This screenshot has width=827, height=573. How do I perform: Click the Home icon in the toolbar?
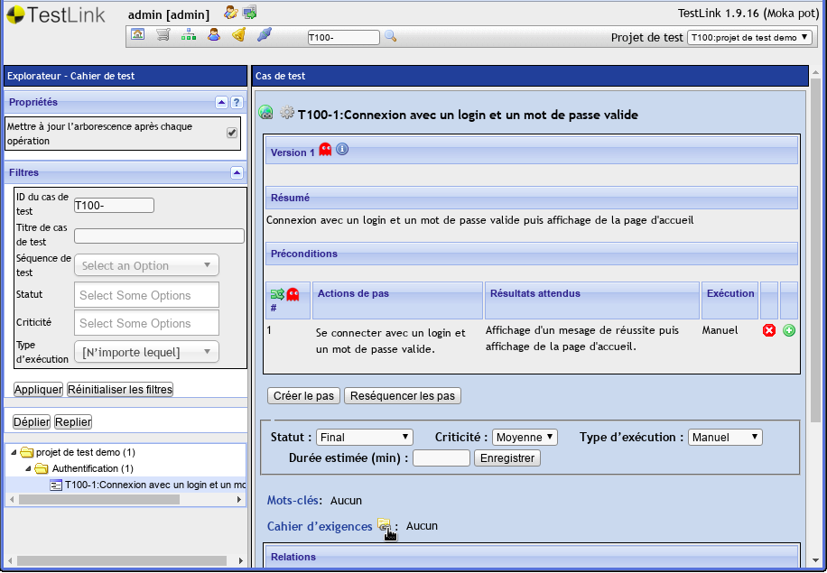[x=137, y=34]
